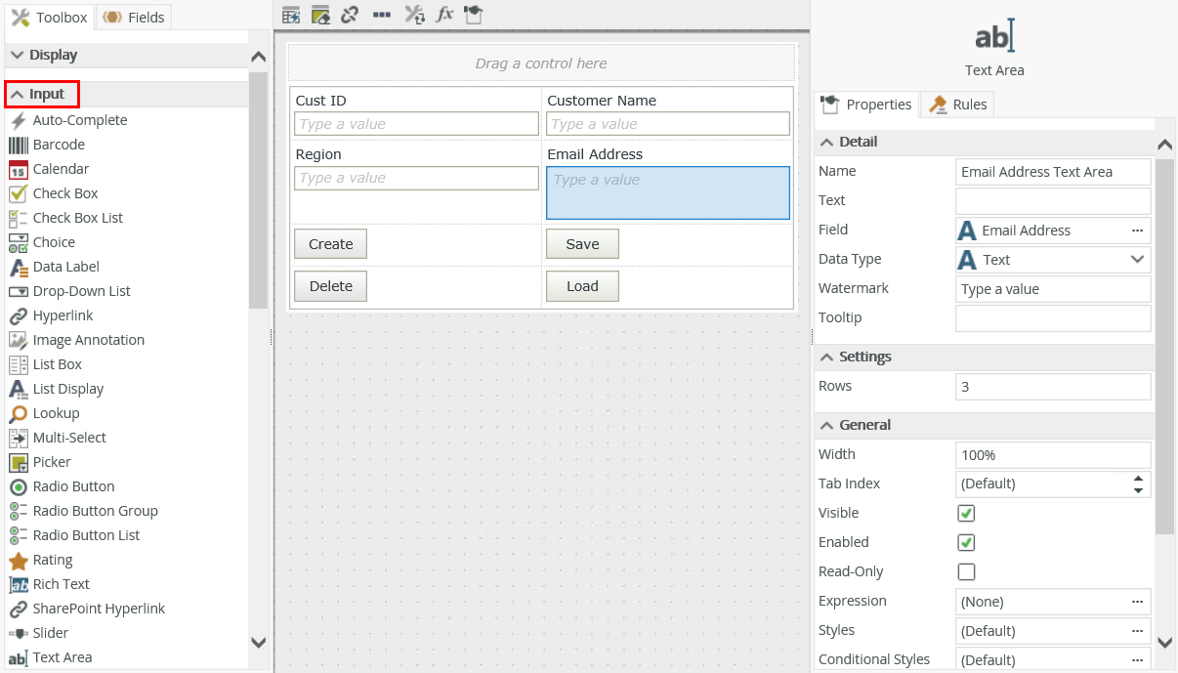Screen dimensions: 1178x673
Task: Uncheck the Visible checkbox
Action: click(x=966, y=513)
